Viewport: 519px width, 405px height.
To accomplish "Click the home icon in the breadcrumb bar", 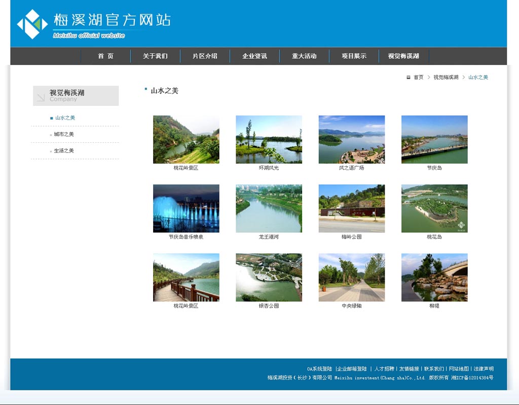I will (409, 77).
